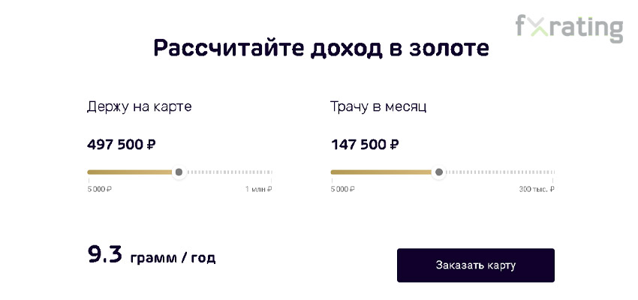Click the '9.3 грамм / год' result

pyautogui.click(x=152, y=255)
